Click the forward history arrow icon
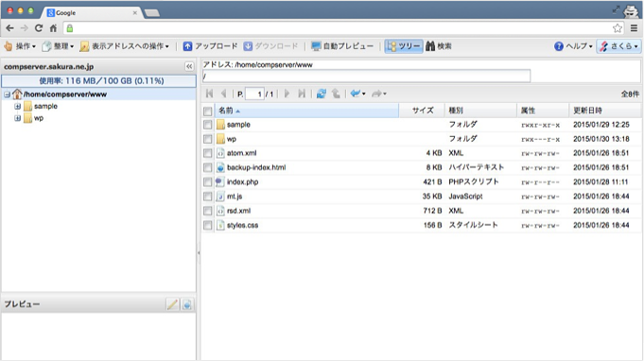644x361 pixels. coord(376,94)
